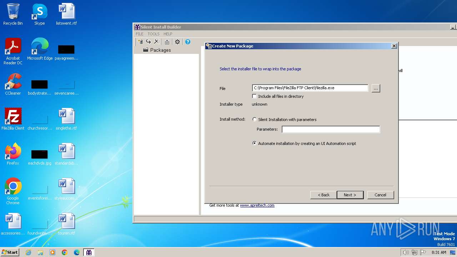The height and width of the screenshot is (257, 457).
Task: Click the volume speaker tray icon
Action: pyautogui.click(x=406, y=252)
